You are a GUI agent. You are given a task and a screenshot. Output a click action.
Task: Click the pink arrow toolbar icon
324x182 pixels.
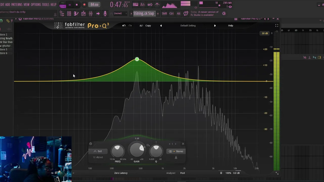[x=98, y=14]
